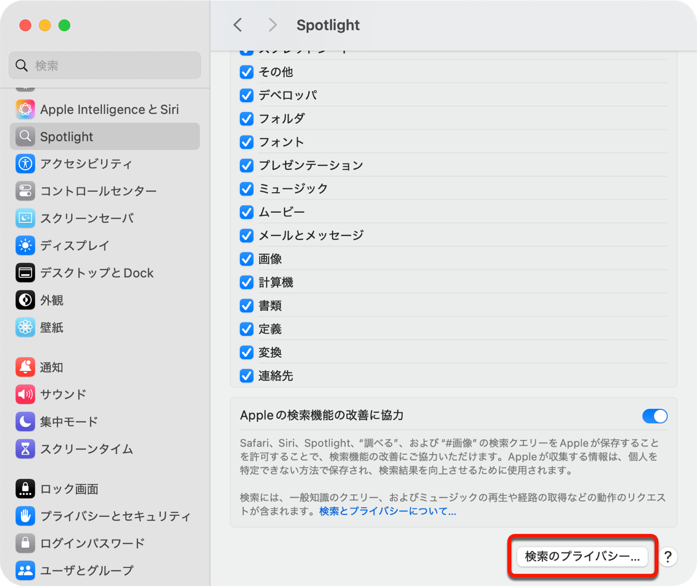Open ロック画面 lock icon
The height and width of the screenshot is (586, 697).
[25, 489]
